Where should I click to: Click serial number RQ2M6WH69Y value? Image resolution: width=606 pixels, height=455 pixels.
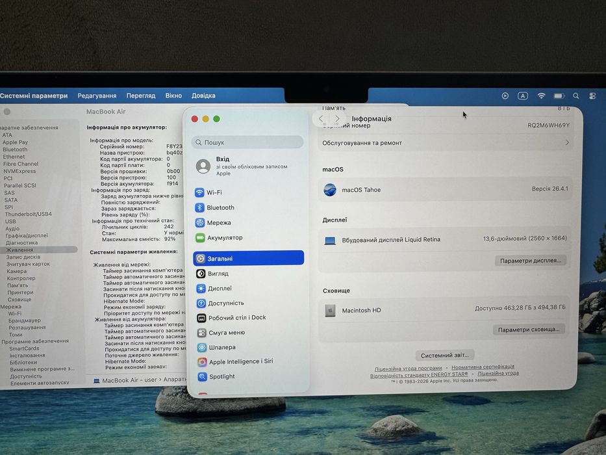[548, 125]
